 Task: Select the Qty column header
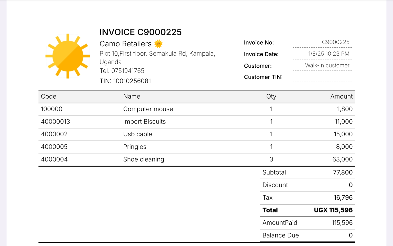click(271, 96)
